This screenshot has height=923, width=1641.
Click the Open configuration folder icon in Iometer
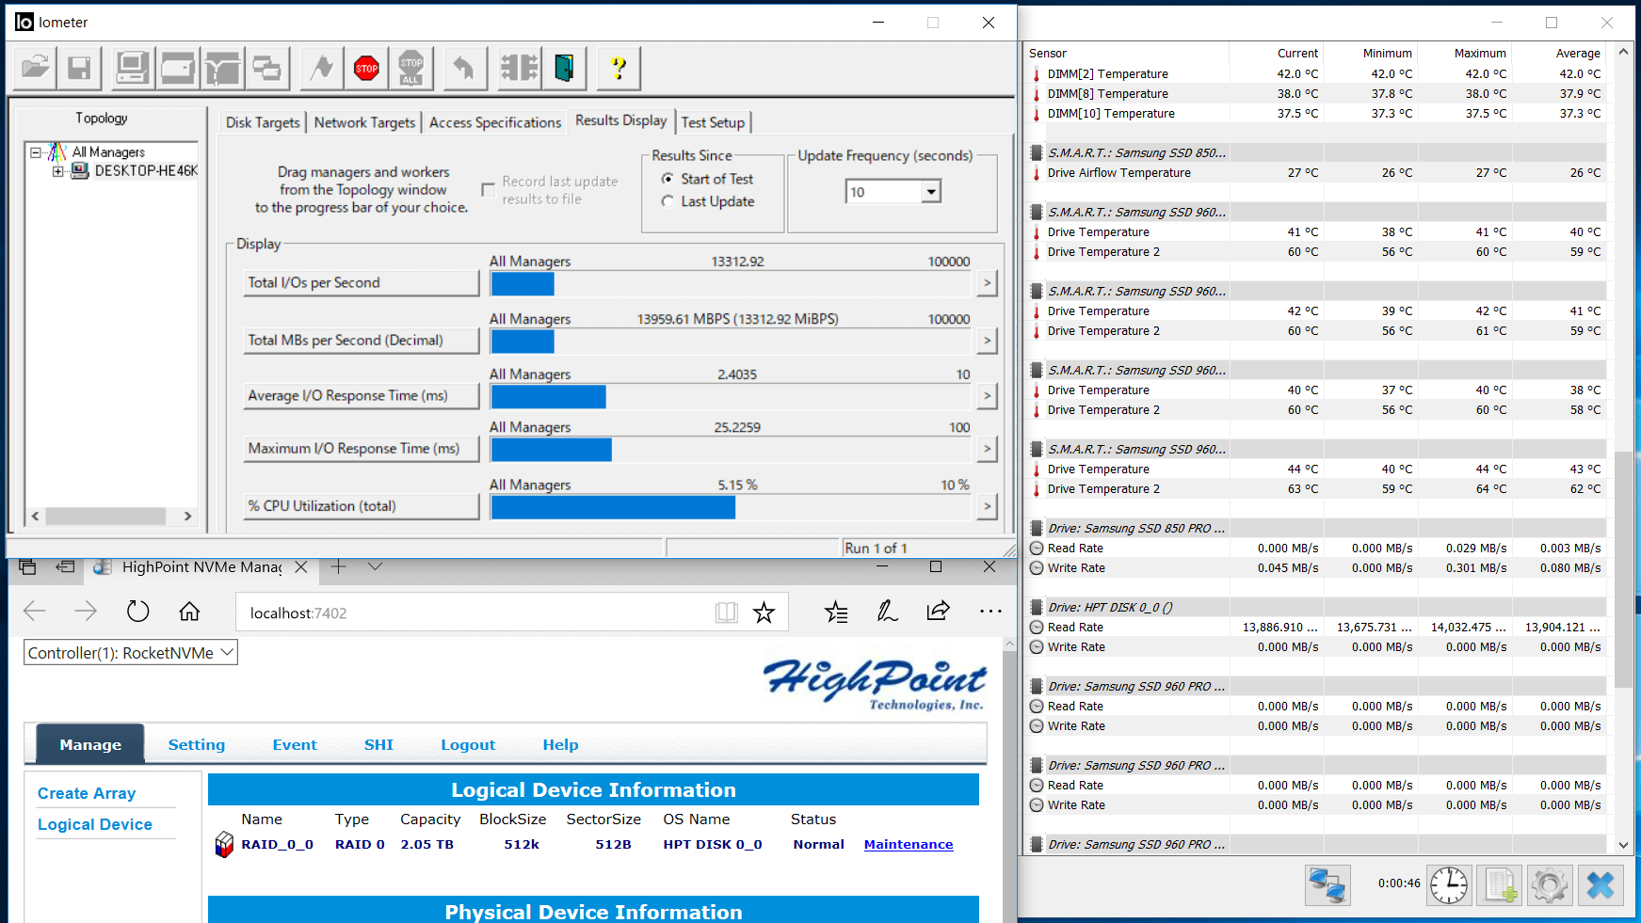(35, 68)
